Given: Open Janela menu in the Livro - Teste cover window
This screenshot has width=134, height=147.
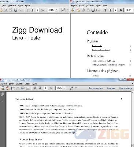Looking at the screenshot, I should (x=21, y=5).
